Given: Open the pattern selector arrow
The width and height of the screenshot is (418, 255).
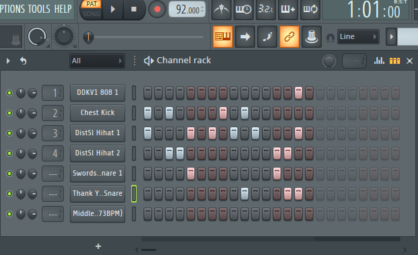Looking at the screenshot, I should pos(391,36).
